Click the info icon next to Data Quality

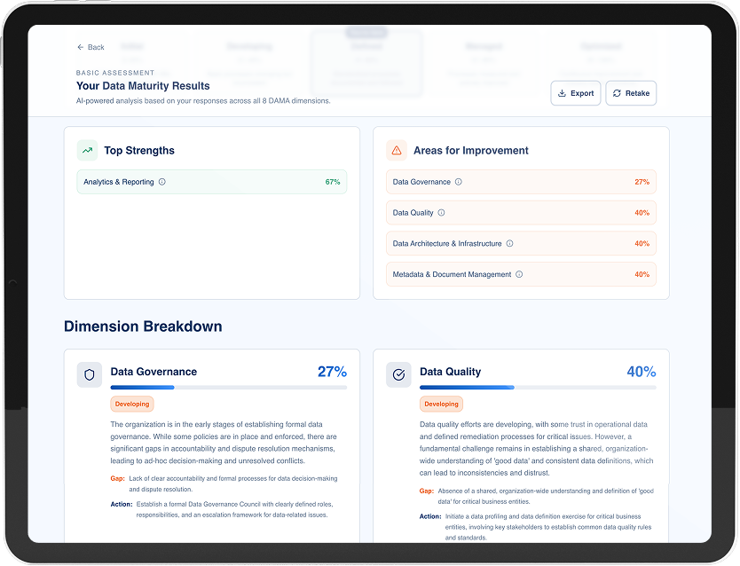click(441, 213)
